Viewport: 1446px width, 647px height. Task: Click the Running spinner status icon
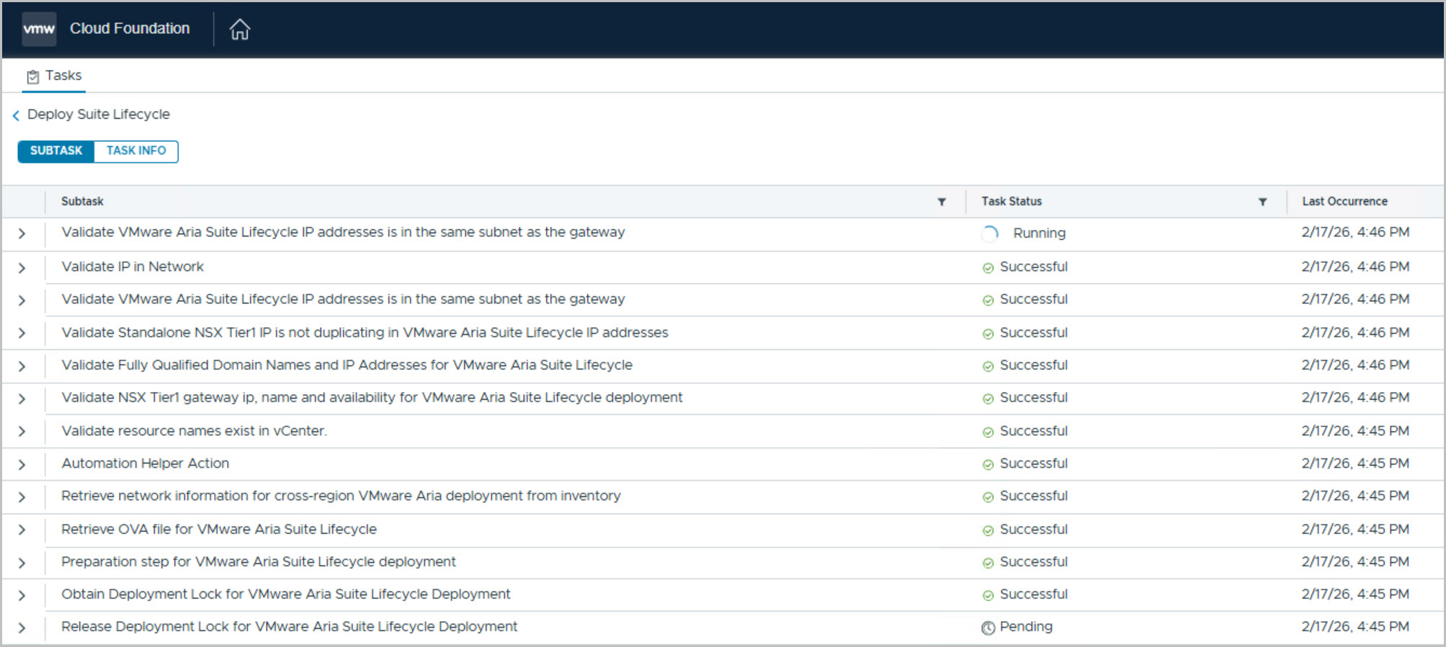coord(990,233)
